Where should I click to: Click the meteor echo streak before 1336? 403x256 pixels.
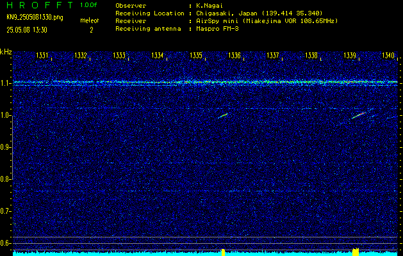(223, 116)
